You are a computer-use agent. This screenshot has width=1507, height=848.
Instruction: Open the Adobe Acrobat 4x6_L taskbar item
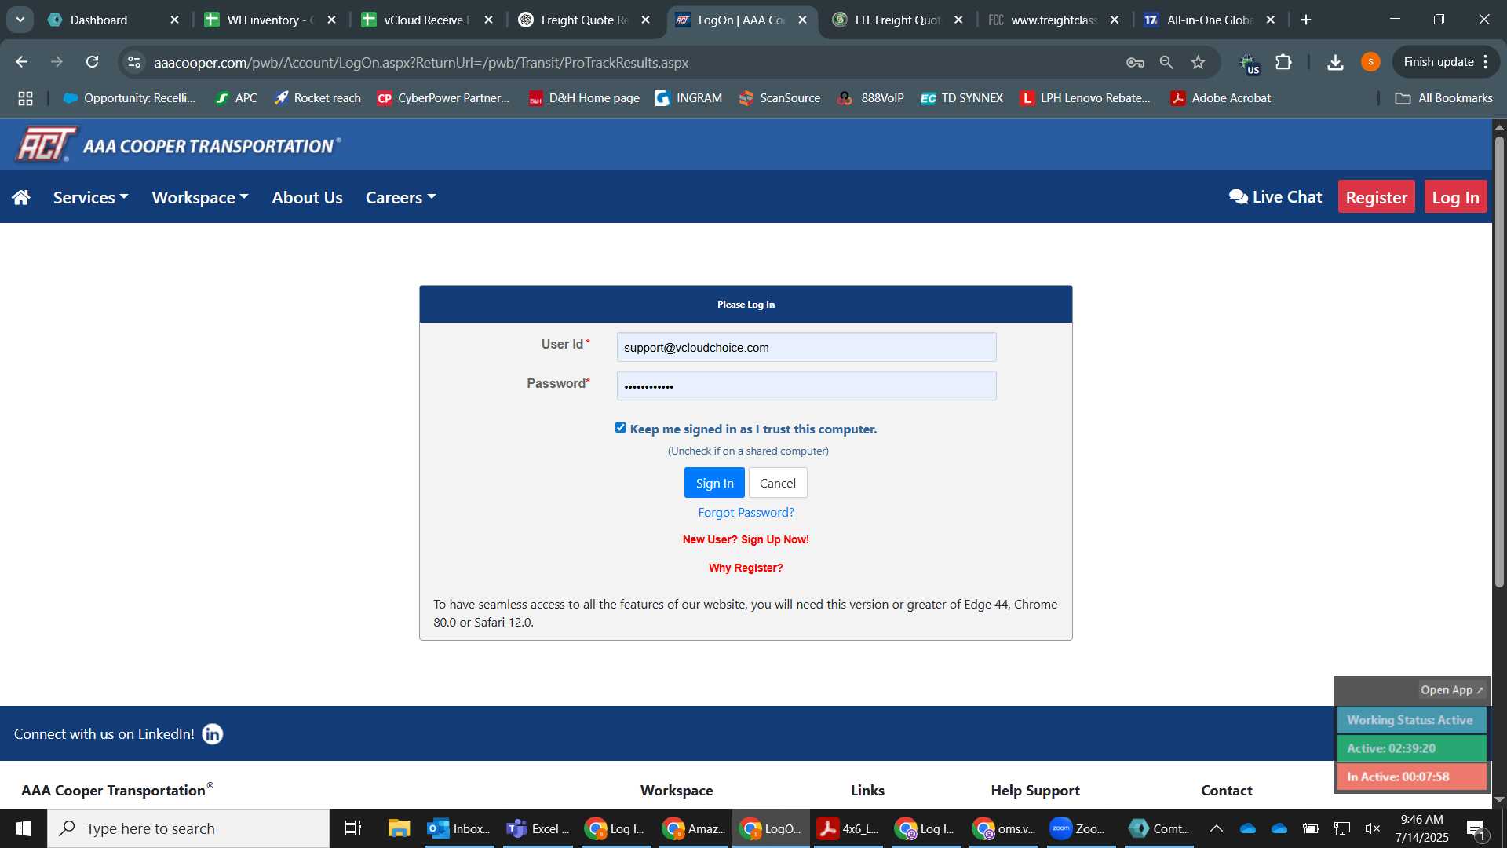[848, 828]
